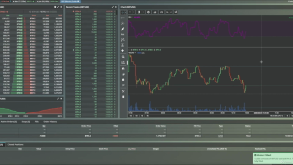Close the Depth Chart panel
Image resolution: width=293 pixels, height=165 pixels.
click(x=61, y=99)
